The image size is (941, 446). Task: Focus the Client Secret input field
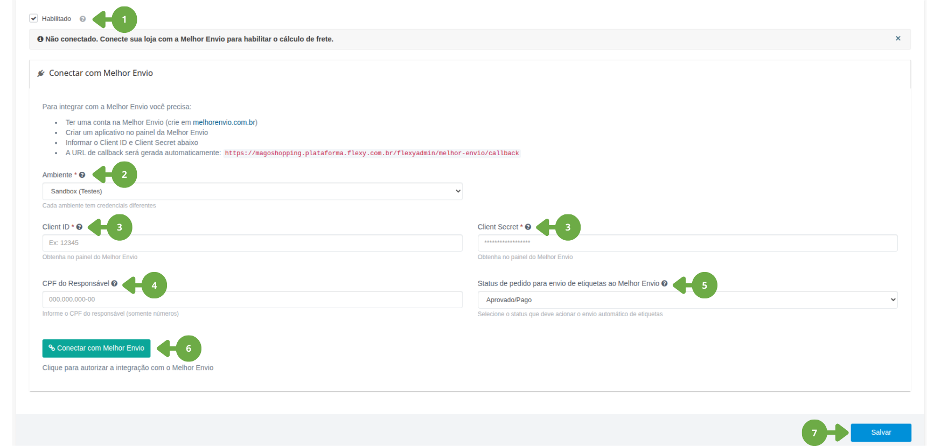687,243
